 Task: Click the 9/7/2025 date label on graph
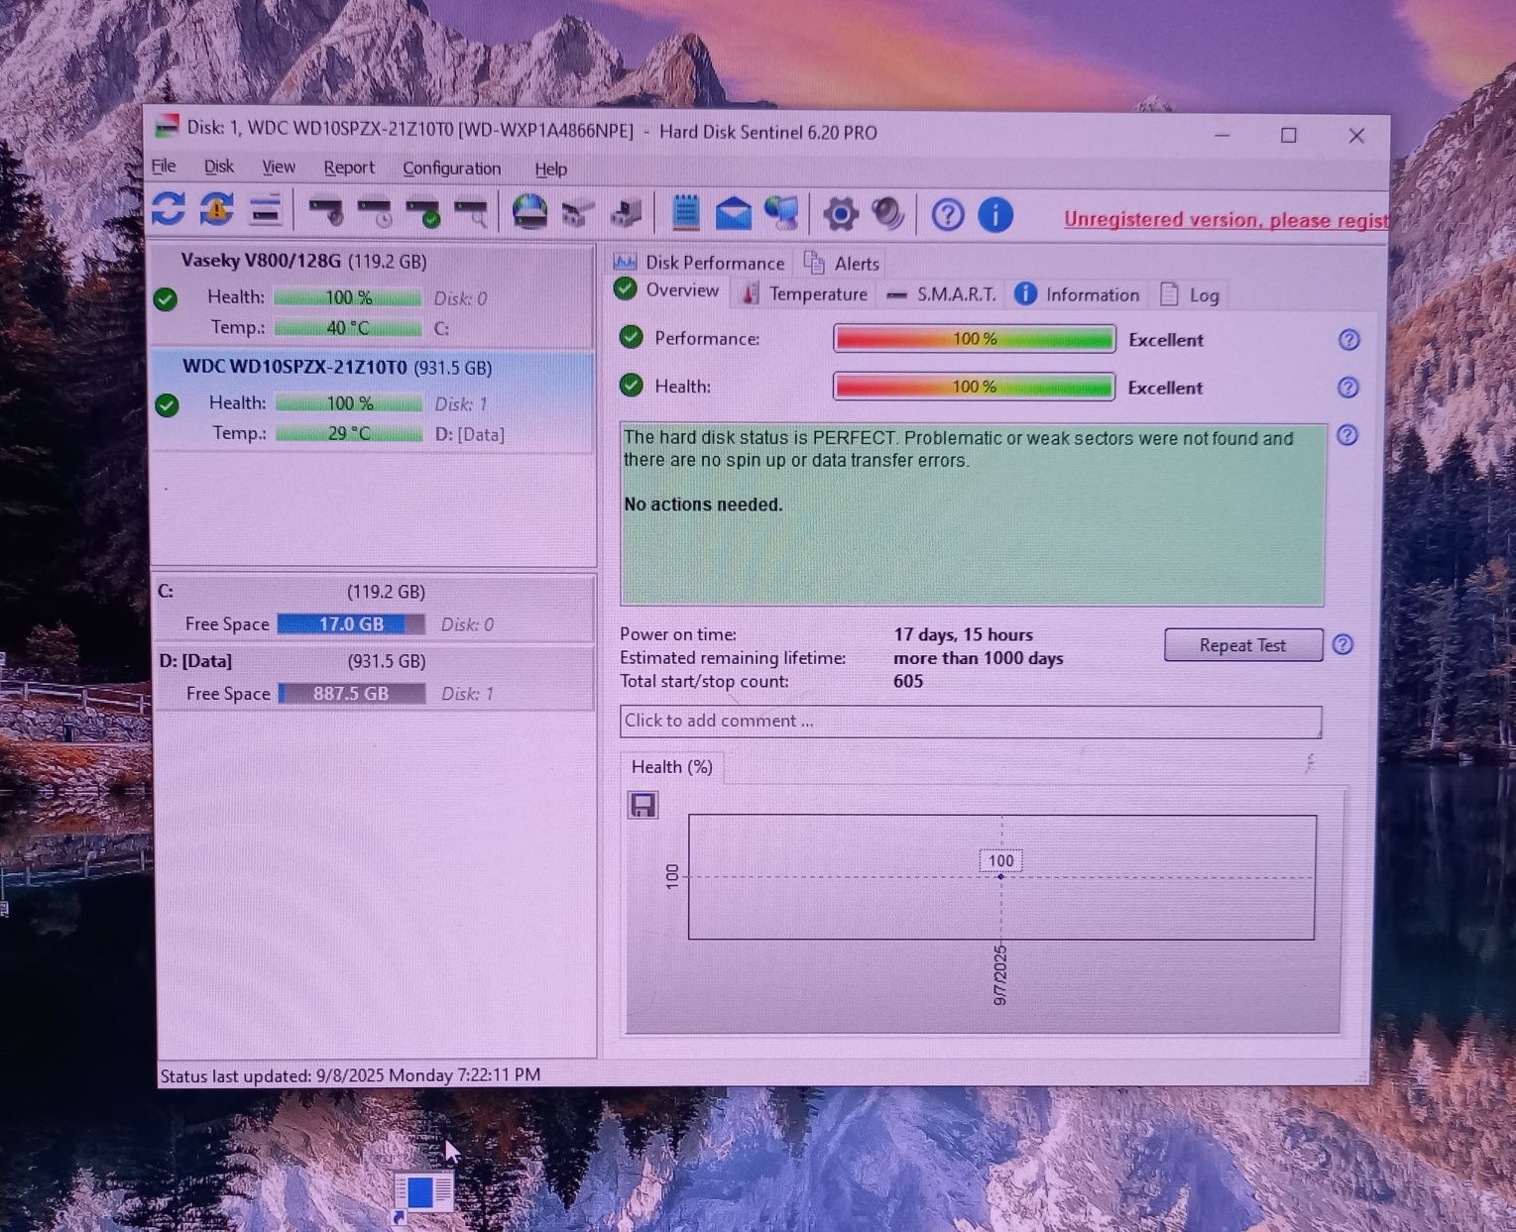click(1000, 975)
